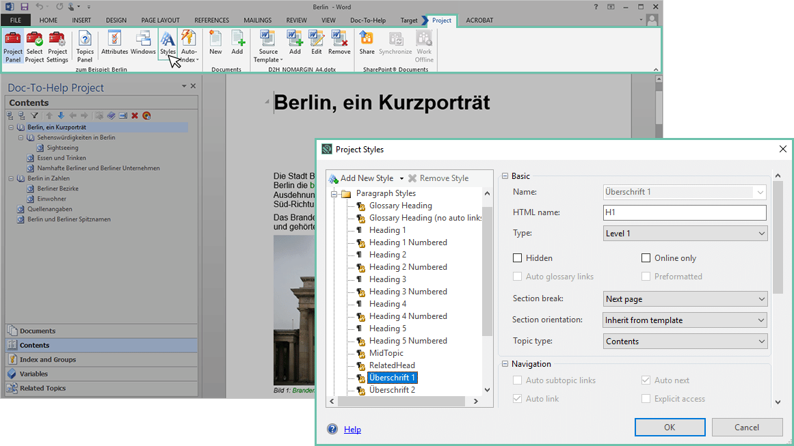Toggle the Hidden checkbox
Screen dimensions: 794x446
(x=517, y=258)
